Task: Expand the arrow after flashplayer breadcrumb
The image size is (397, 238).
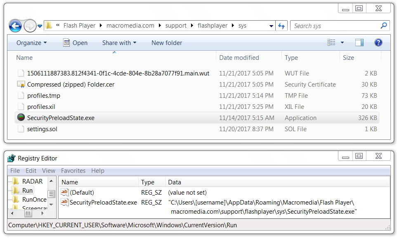Action: (x=233, y=26)
